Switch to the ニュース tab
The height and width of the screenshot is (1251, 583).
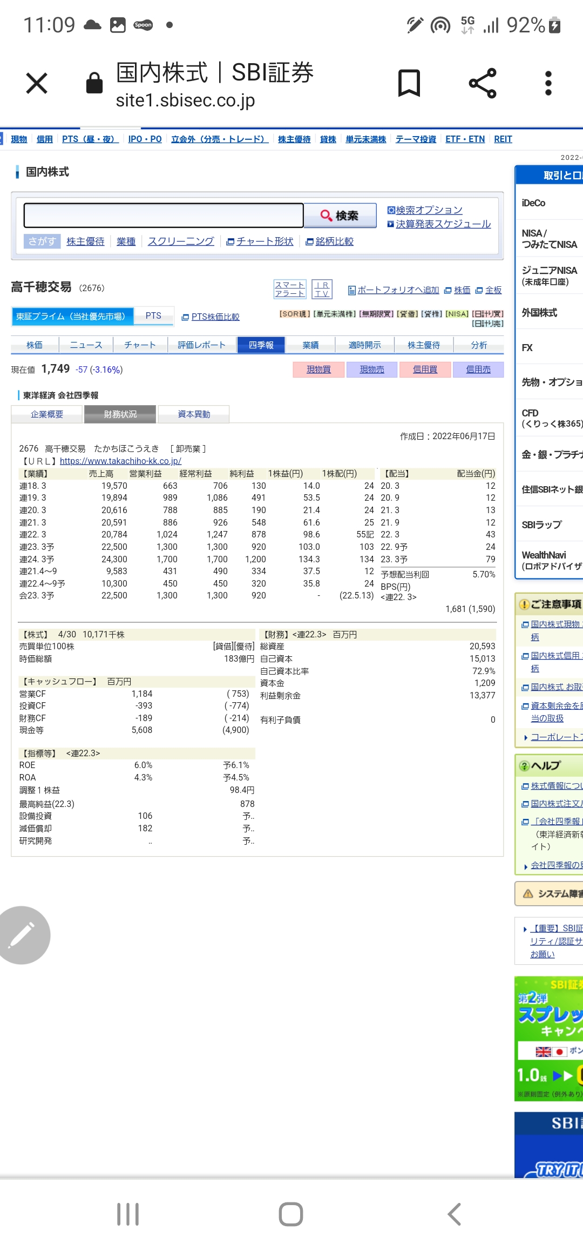(86, 345)
